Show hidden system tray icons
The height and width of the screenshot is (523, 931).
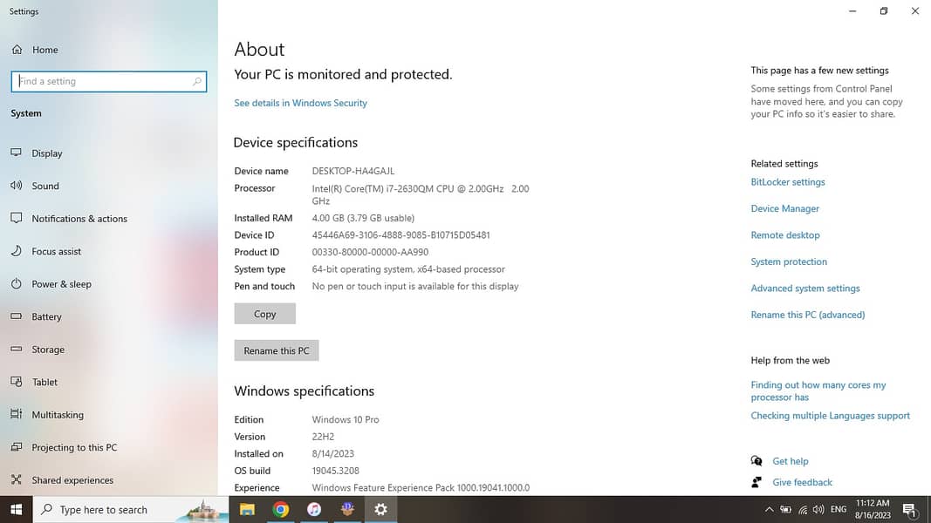769,510
